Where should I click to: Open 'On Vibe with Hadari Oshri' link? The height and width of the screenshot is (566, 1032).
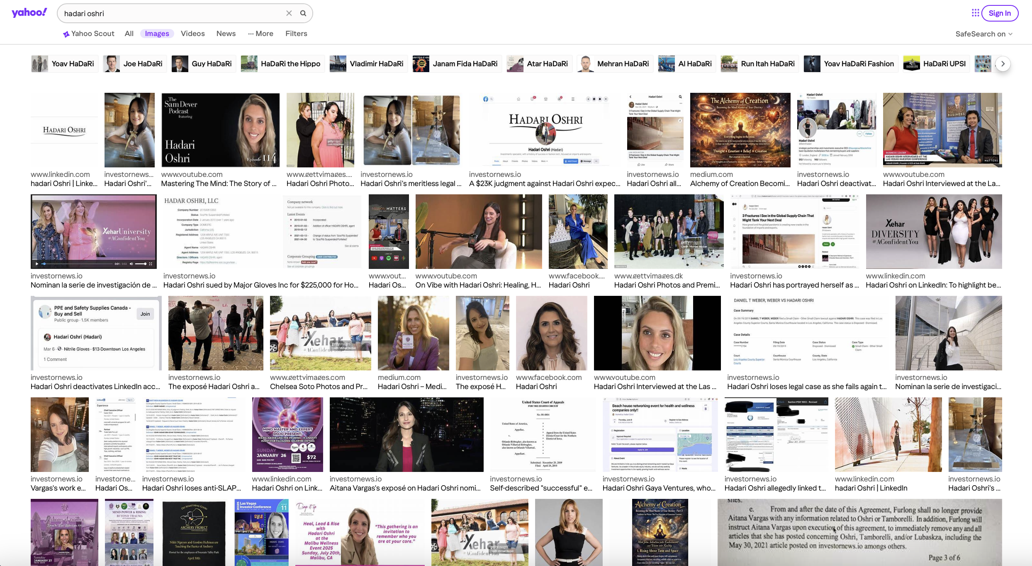tap(478, 285)
